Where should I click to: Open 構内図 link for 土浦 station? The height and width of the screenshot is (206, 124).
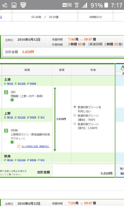pos(10,83)
